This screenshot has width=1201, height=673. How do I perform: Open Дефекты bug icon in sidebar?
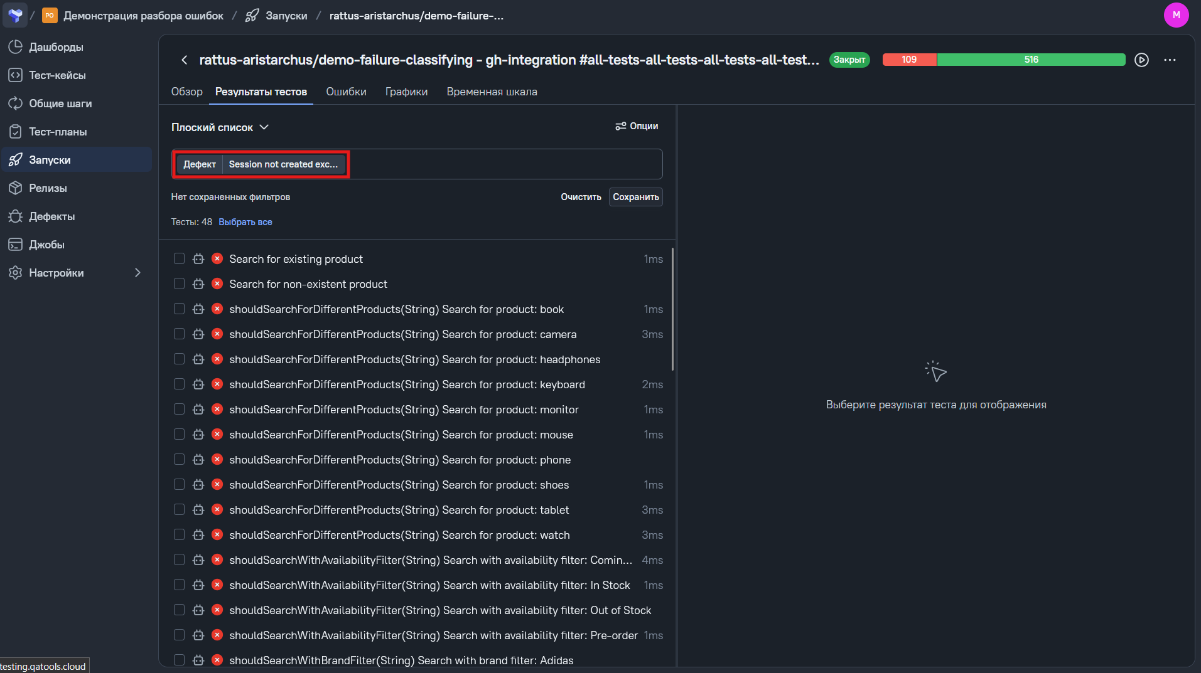coord(16,216)
